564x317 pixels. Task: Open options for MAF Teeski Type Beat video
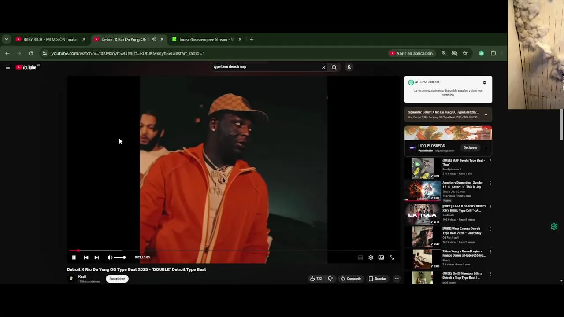(x=490, y=161)
